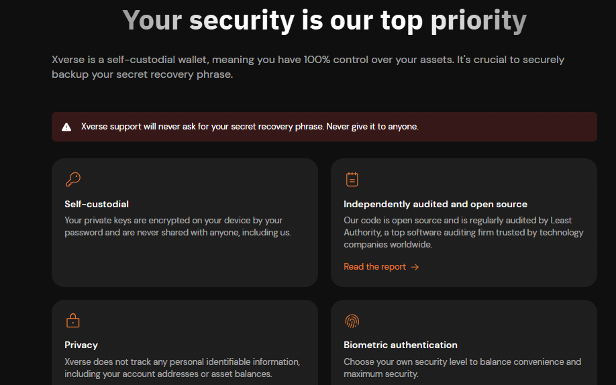
Task: Click the key icon above Self-custodial
Action: tap(72, 179)
